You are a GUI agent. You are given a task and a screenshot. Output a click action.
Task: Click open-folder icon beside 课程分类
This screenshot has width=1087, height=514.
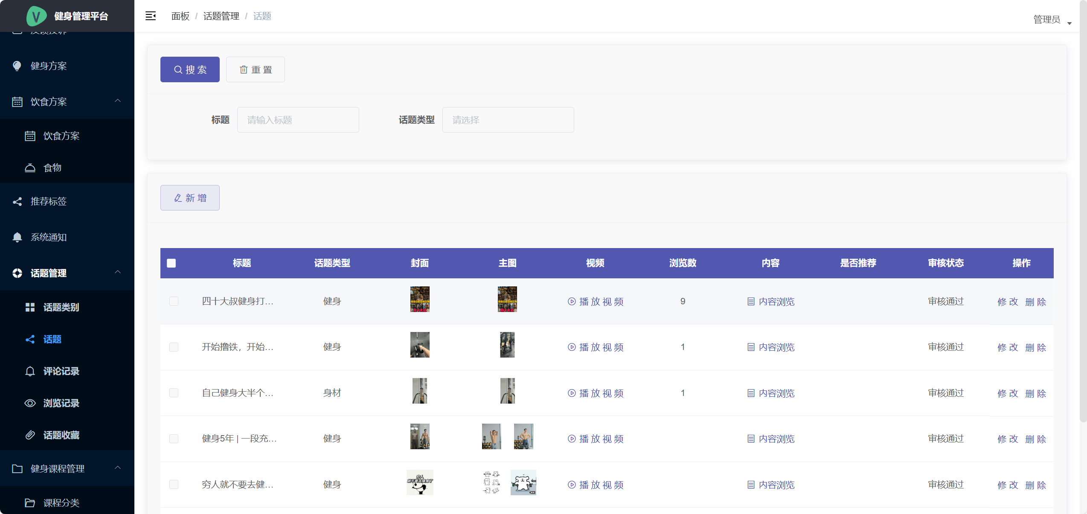(30, 503)
